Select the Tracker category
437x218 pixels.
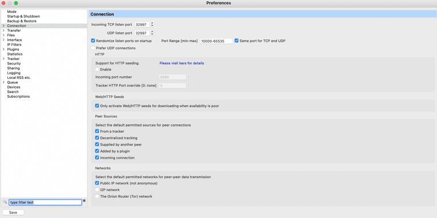[x=13, y=59]
